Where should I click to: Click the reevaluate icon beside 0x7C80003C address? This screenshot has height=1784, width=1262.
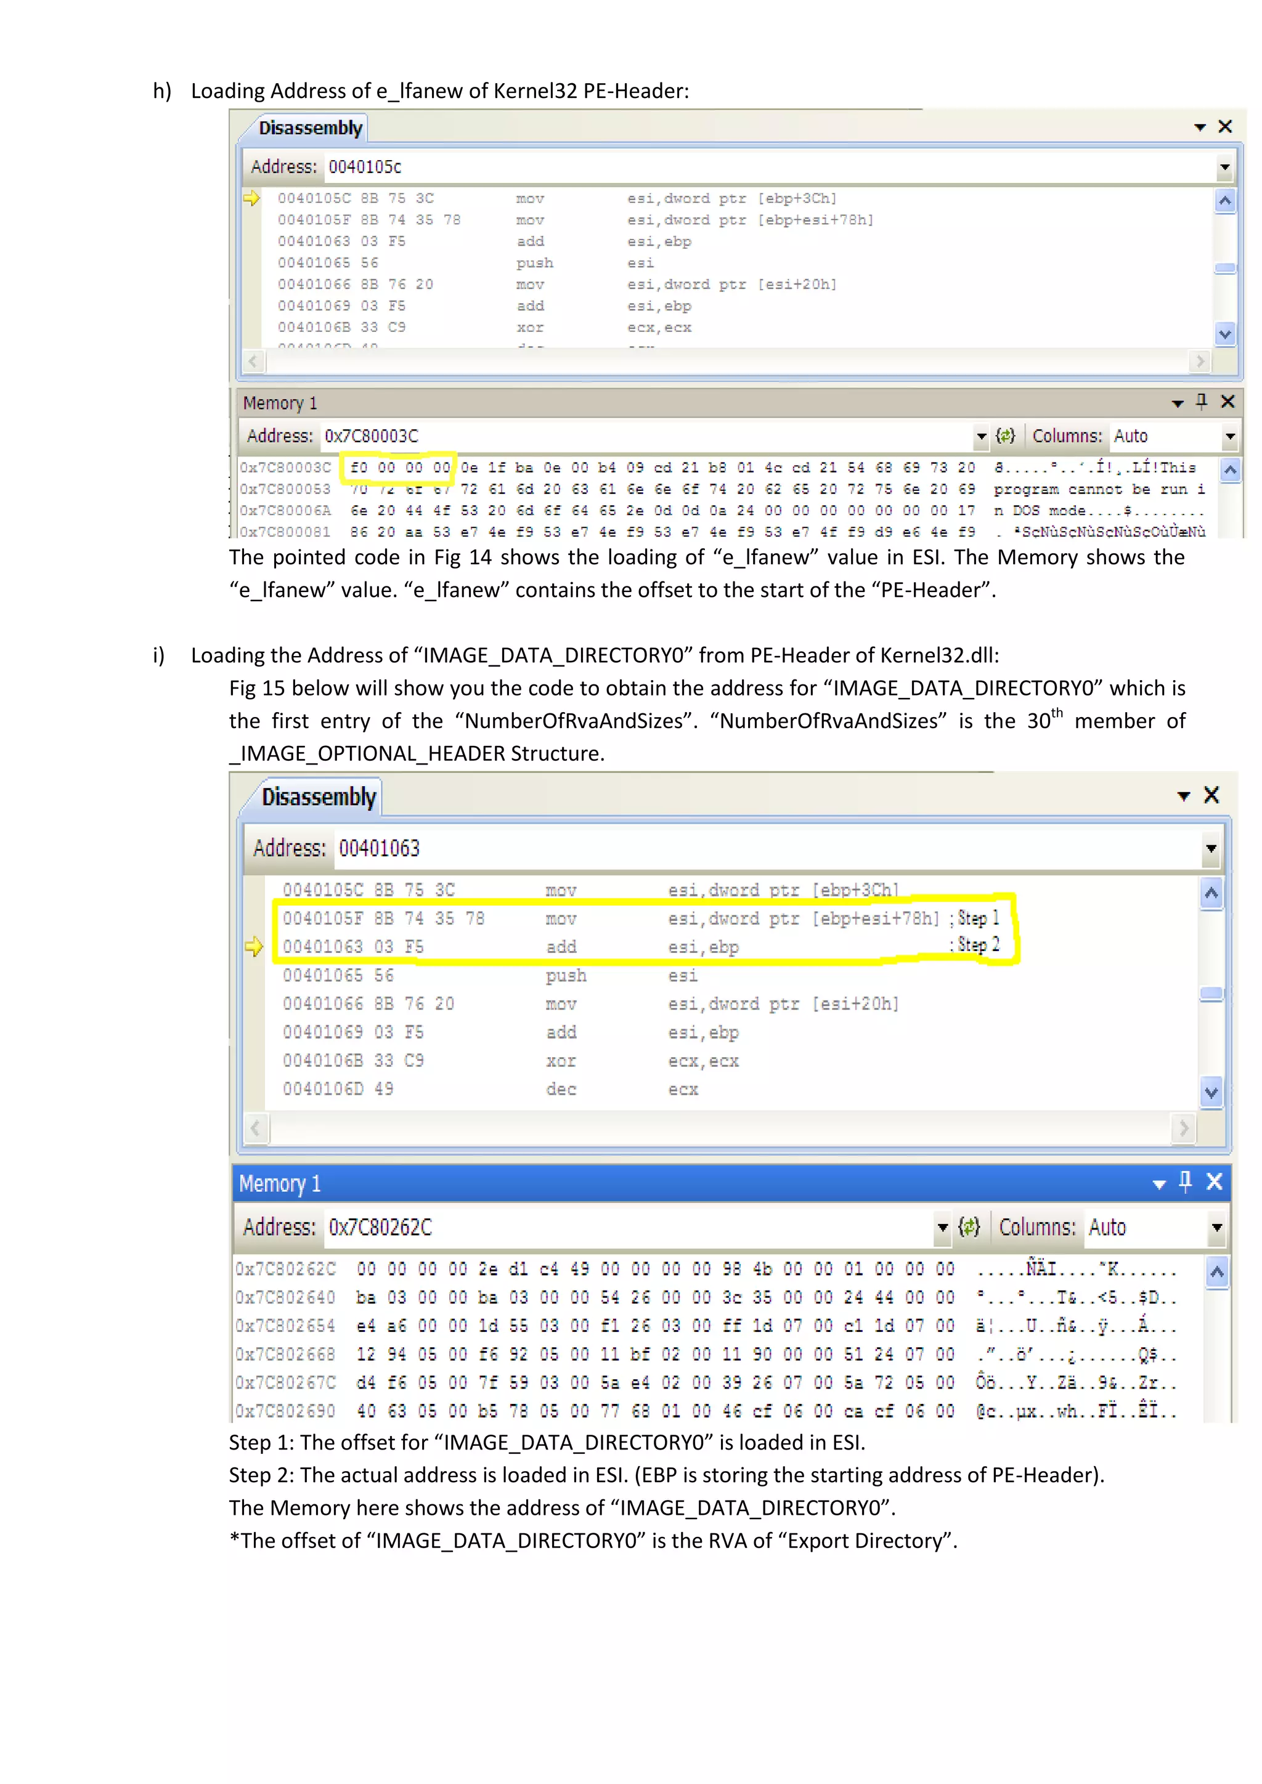(1006, 436)
